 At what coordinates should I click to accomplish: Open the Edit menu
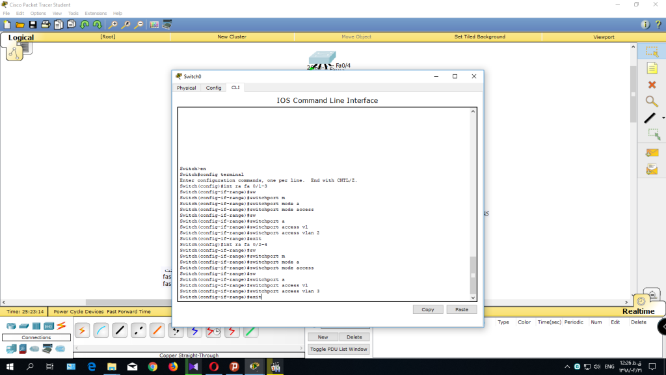point(20,13)
